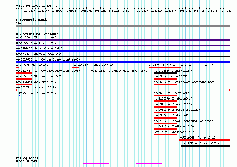Open nsv5497486 (ByrskaBishop2022) variant label
The width and height of the screenshot is (237, 167).
pyautogui.click(x=39, y=48)
